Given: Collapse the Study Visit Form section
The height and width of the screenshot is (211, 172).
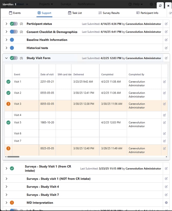Looking at the screenshot, I should [x=6, y=58].
